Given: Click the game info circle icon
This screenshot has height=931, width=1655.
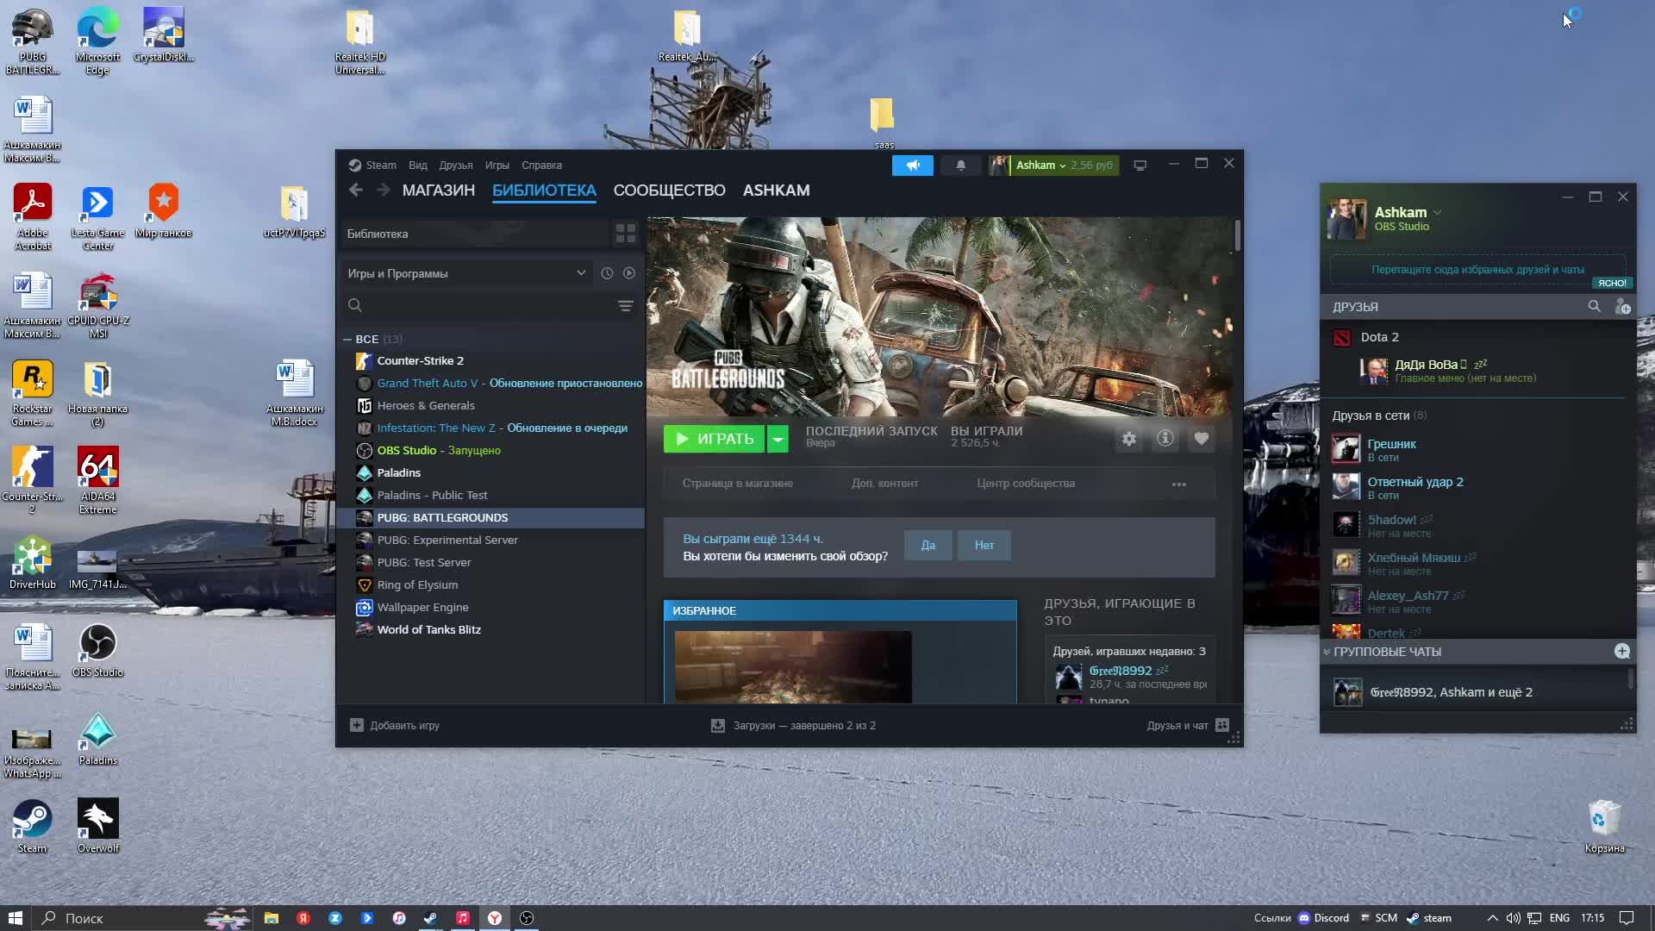Looking at the screenshot, I should [x=1165, y=439].
